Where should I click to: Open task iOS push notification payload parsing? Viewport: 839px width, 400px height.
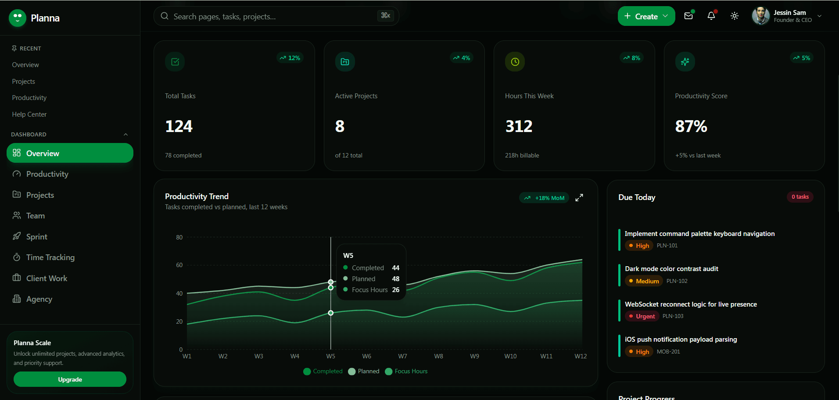pos(681,339)
